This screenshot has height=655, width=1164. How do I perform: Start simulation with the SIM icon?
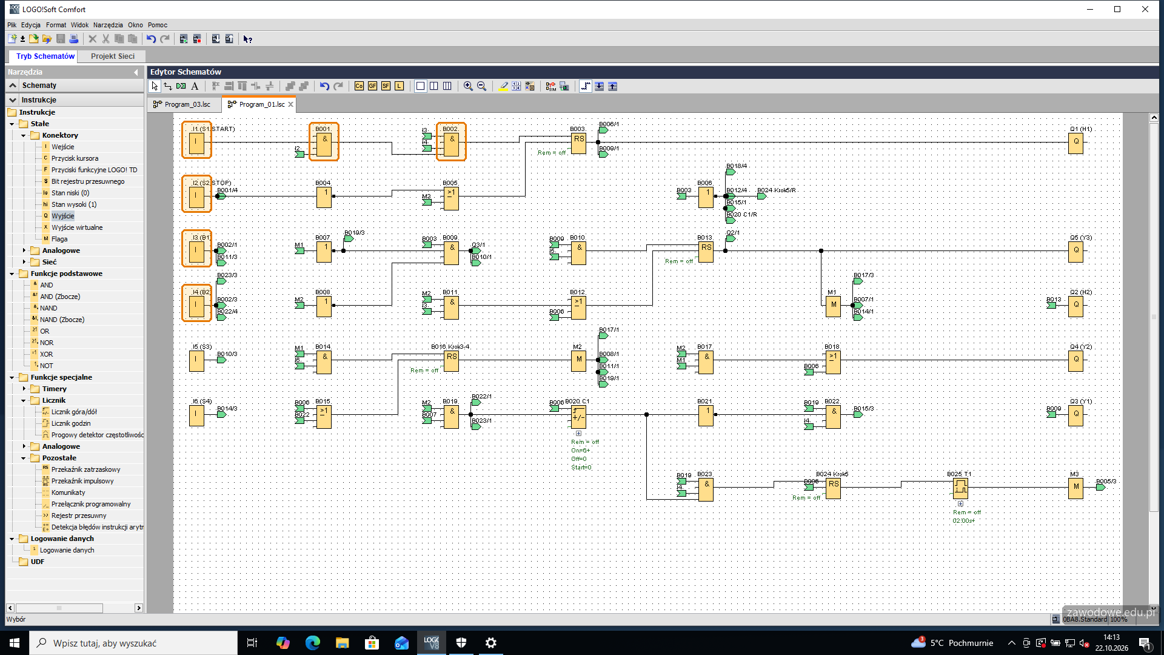pyautogui.click(x=550, y=86)
